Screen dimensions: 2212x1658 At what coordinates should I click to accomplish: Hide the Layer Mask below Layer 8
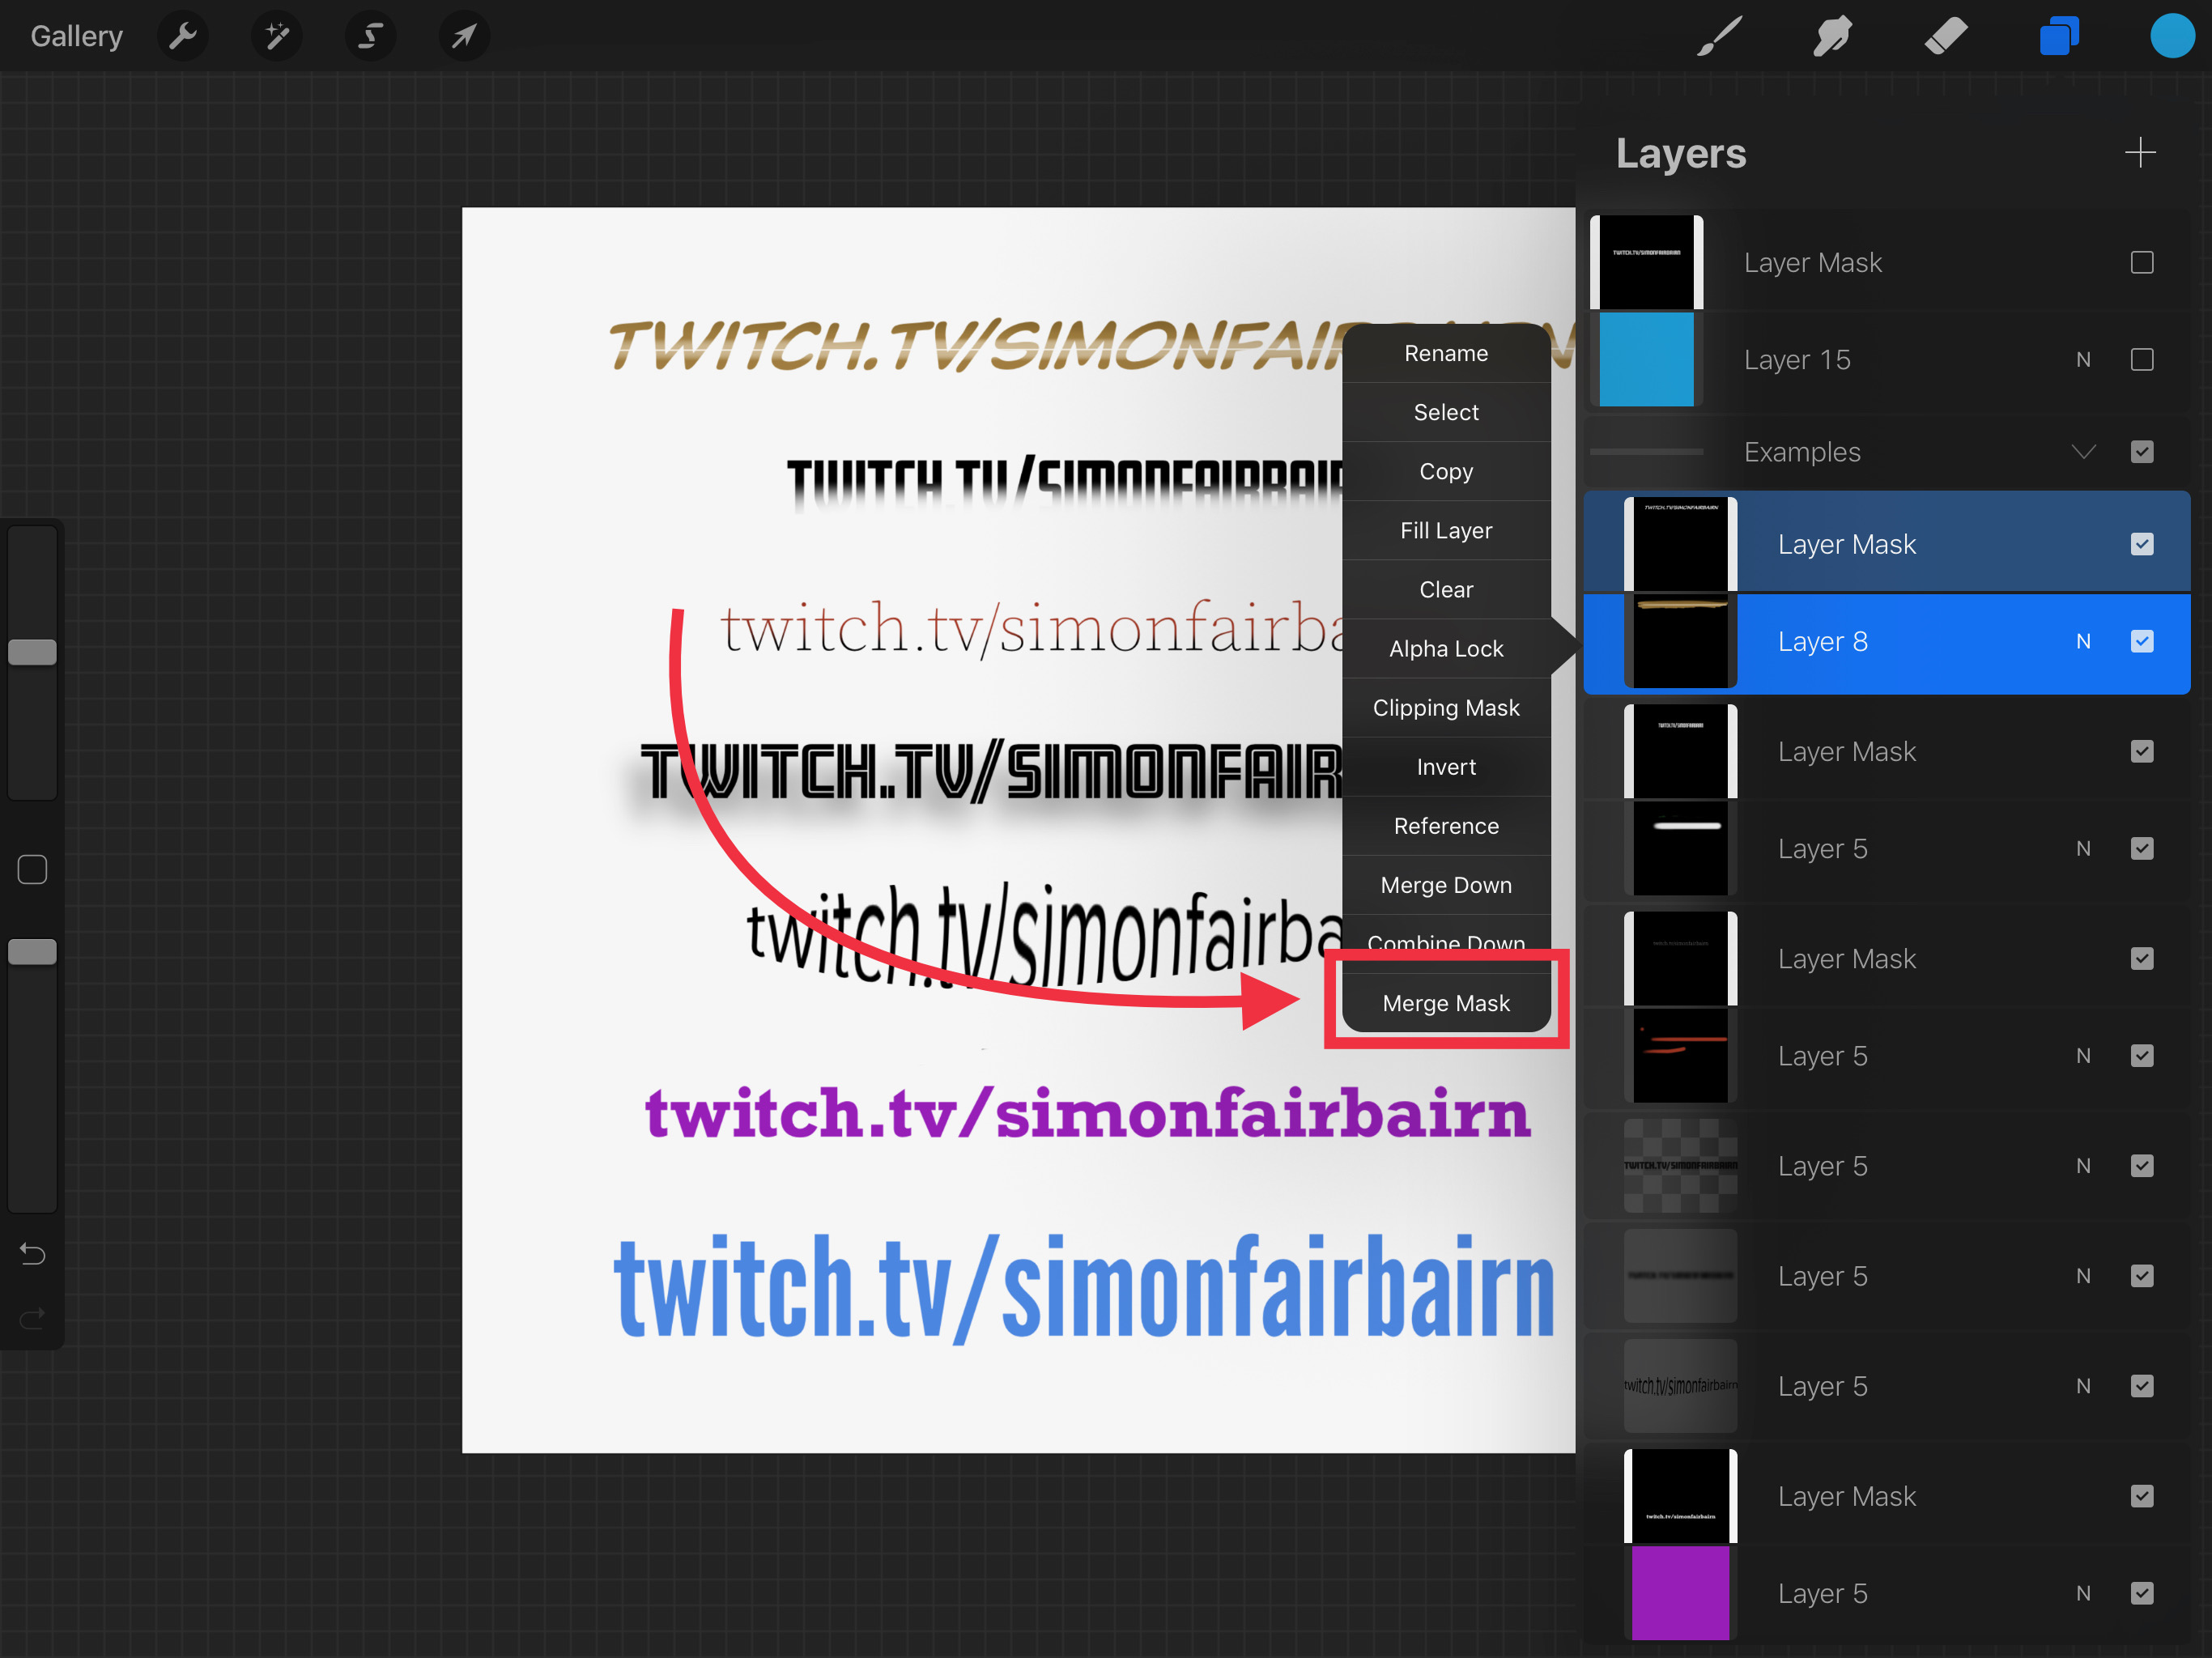pos(2141,751)
